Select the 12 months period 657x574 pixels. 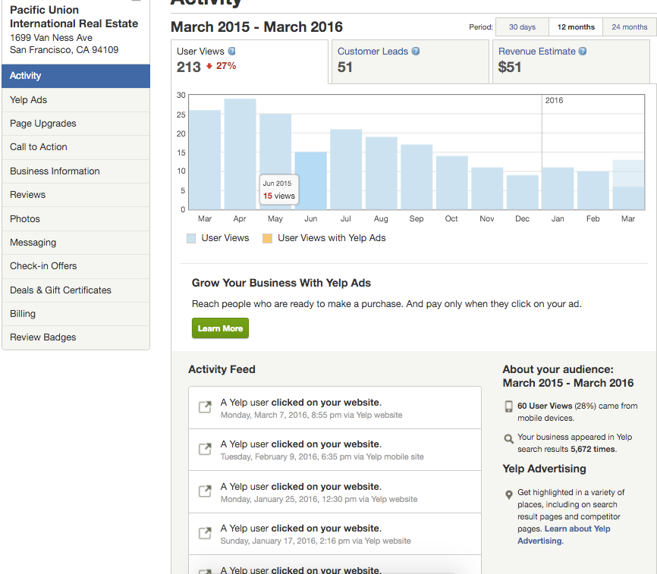[576, 27]
